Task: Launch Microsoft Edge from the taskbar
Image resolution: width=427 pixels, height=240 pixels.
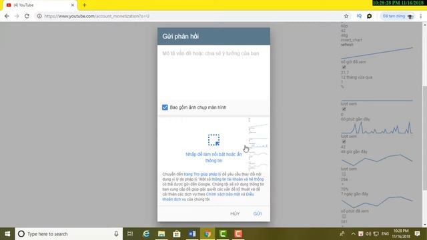Action: tap(146, 234)
